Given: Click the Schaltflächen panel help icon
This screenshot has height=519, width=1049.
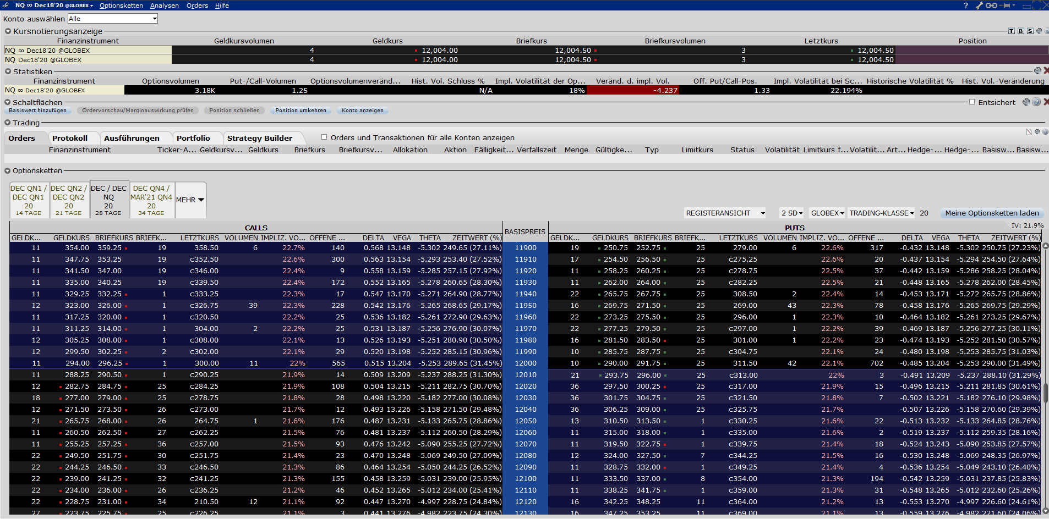Looking at the screenshot, I should point(1036,102).
